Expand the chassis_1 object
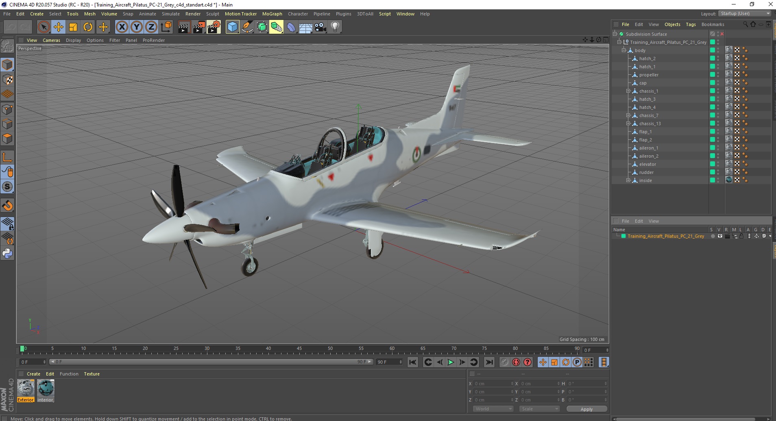Image resolution: width=776 pixels, height=421 pixels. [628, 91]
